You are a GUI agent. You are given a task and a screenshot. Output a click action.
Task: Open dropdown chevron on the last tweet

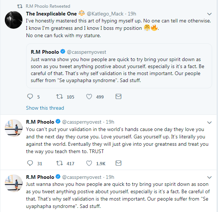click(x=209, y=177)
